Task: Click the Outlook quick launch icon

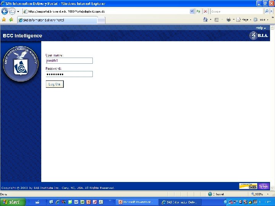Action: pos(51,202)
